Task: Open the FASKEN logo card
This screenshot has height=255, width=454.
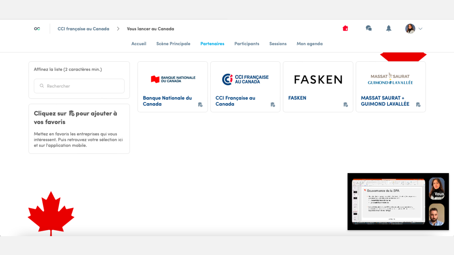Action: [318, 79]
